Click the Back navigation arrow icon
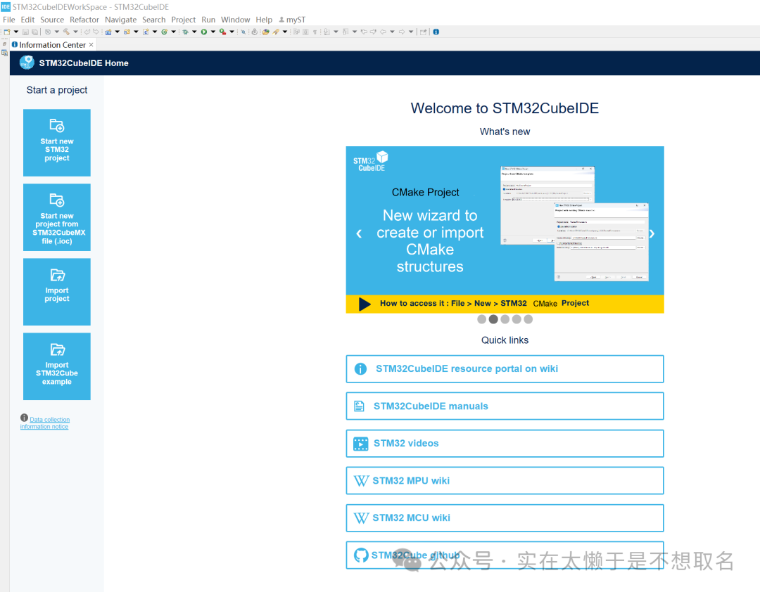Viewport: 760px width, 592px height. [x=383, y=32]
